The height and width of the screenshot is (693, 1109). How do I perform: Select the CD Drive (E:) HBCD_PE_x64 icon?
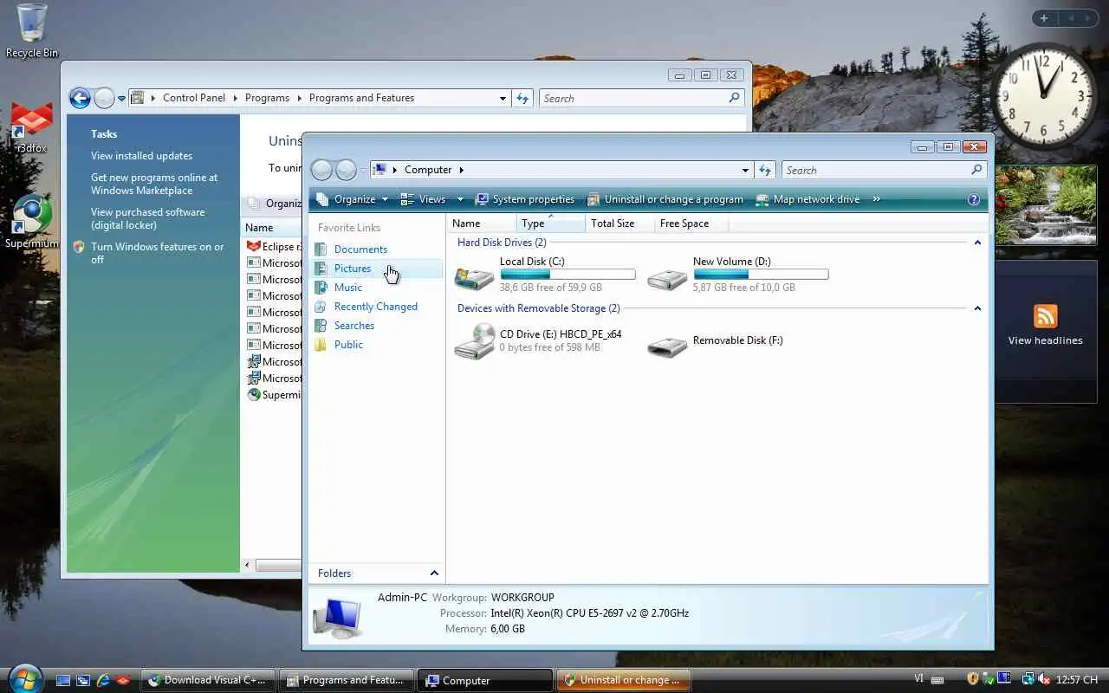[x=475, y=341]
